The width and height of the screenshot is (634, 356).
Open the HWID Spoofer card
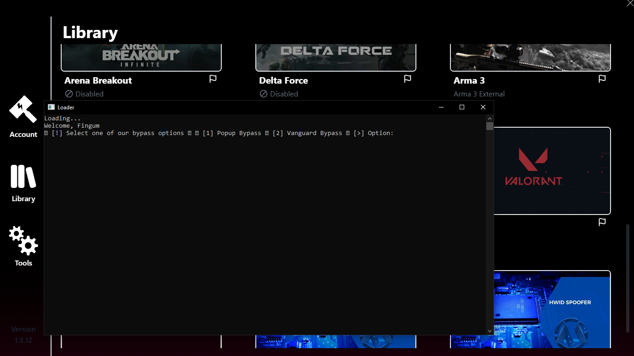point(552,309)
